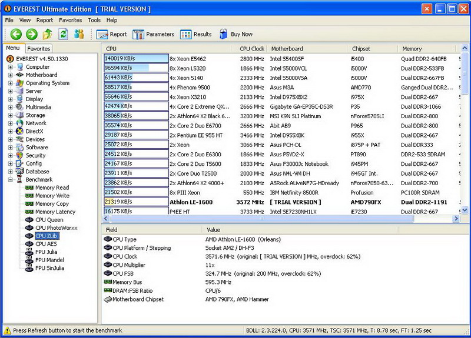
Task: Open the Help menu
Action: pyautogui.click(x=112, y=20)
